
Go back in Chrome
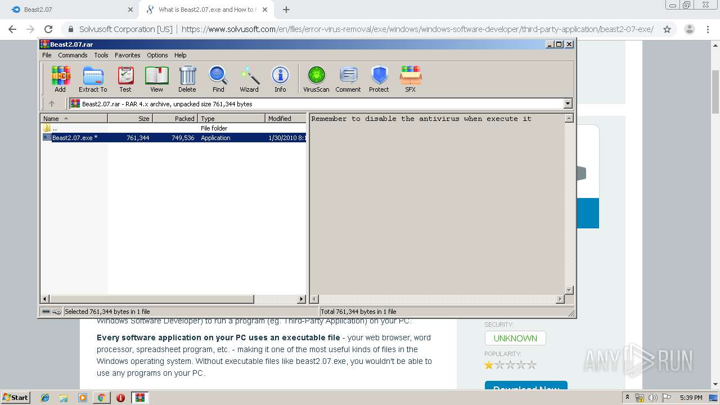click(12, 29)
